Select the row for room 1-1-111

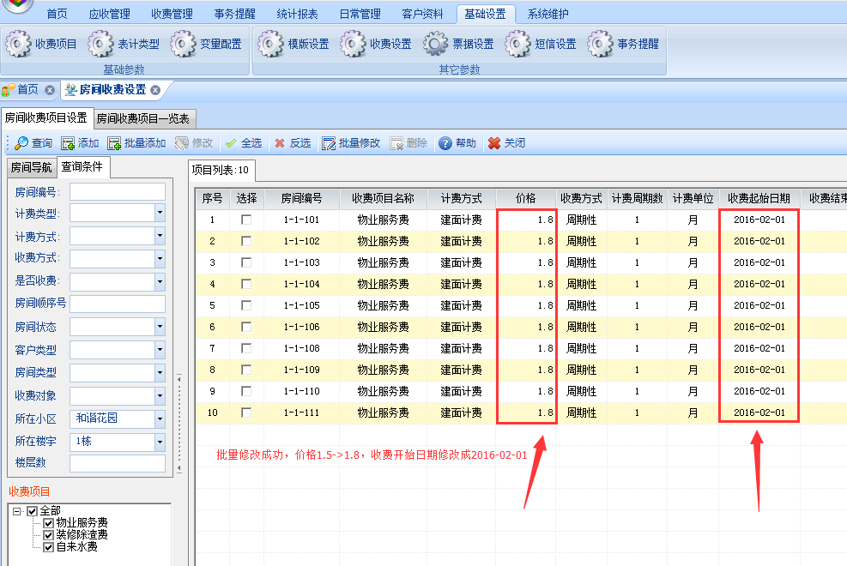pos(521,412)
